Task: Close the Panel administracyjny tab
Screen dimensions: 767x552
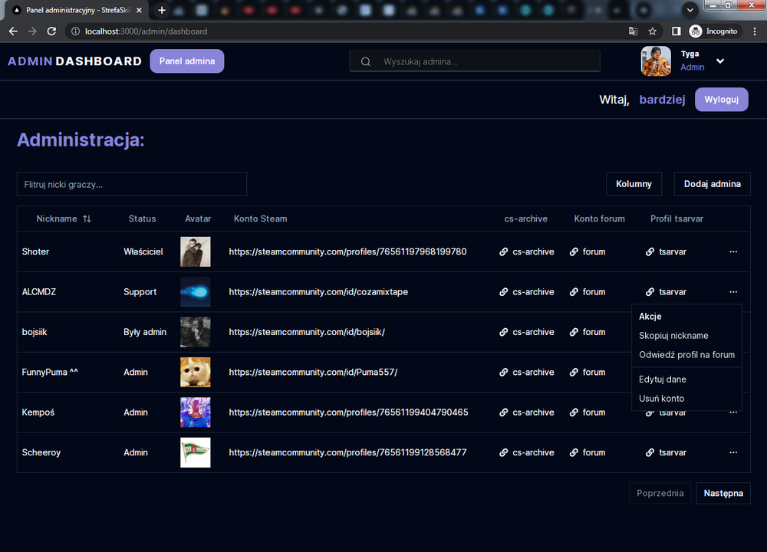Action: coord(139,10)
